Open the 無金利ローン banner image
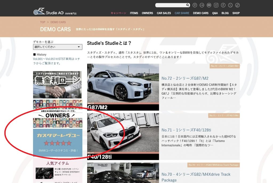This screenshot has height=183, width=273. (x=58, y=85)
